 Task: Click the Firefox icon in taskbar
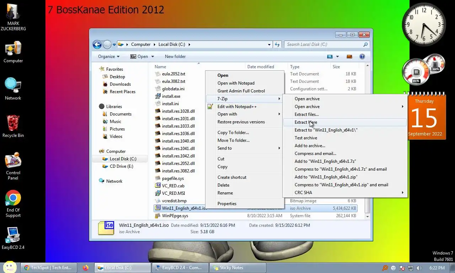86,268
